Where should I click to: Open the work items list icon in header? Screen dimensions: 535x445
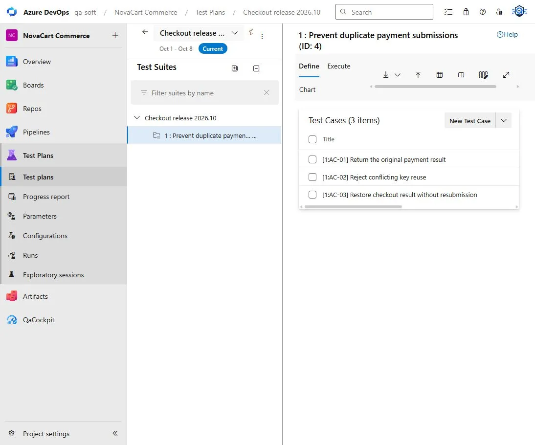tap(448, 12)
